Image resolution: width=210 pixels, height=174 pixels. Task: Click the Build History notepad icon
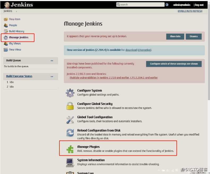6,31
